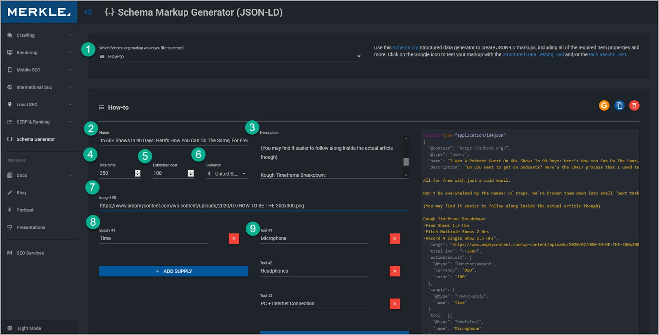659x335 pixels.
Task: Copy the generated markup with blue copy icon
Action: [619, 105]
